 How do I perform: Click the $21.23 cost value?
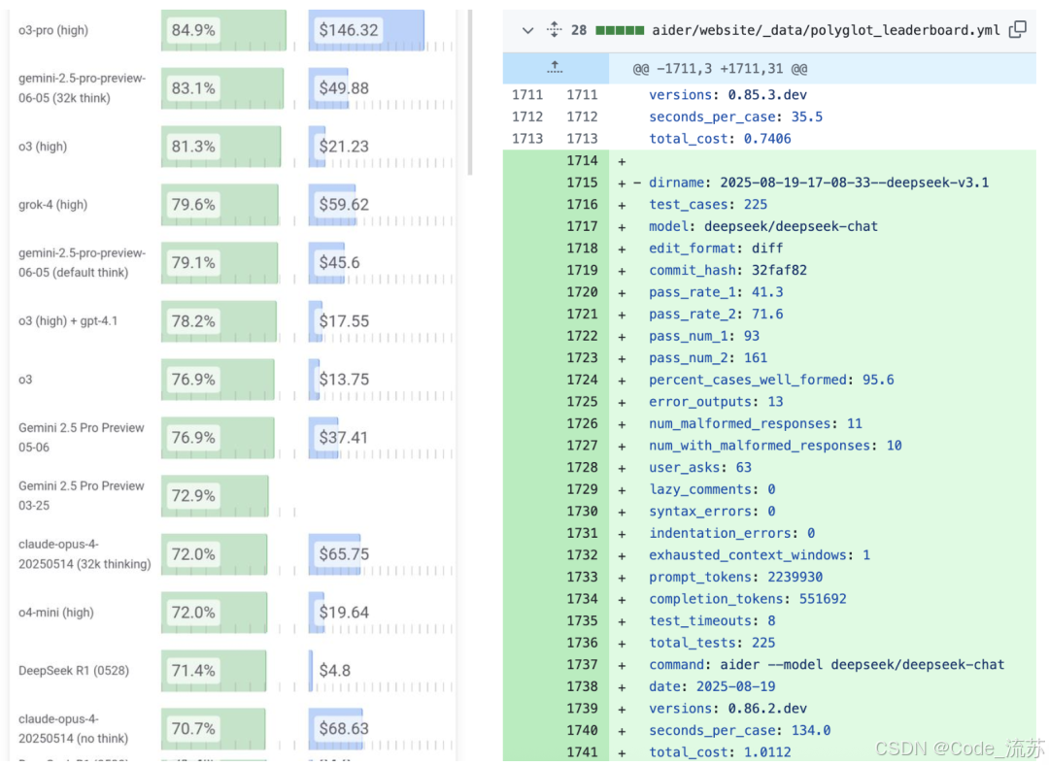[343, 147]
